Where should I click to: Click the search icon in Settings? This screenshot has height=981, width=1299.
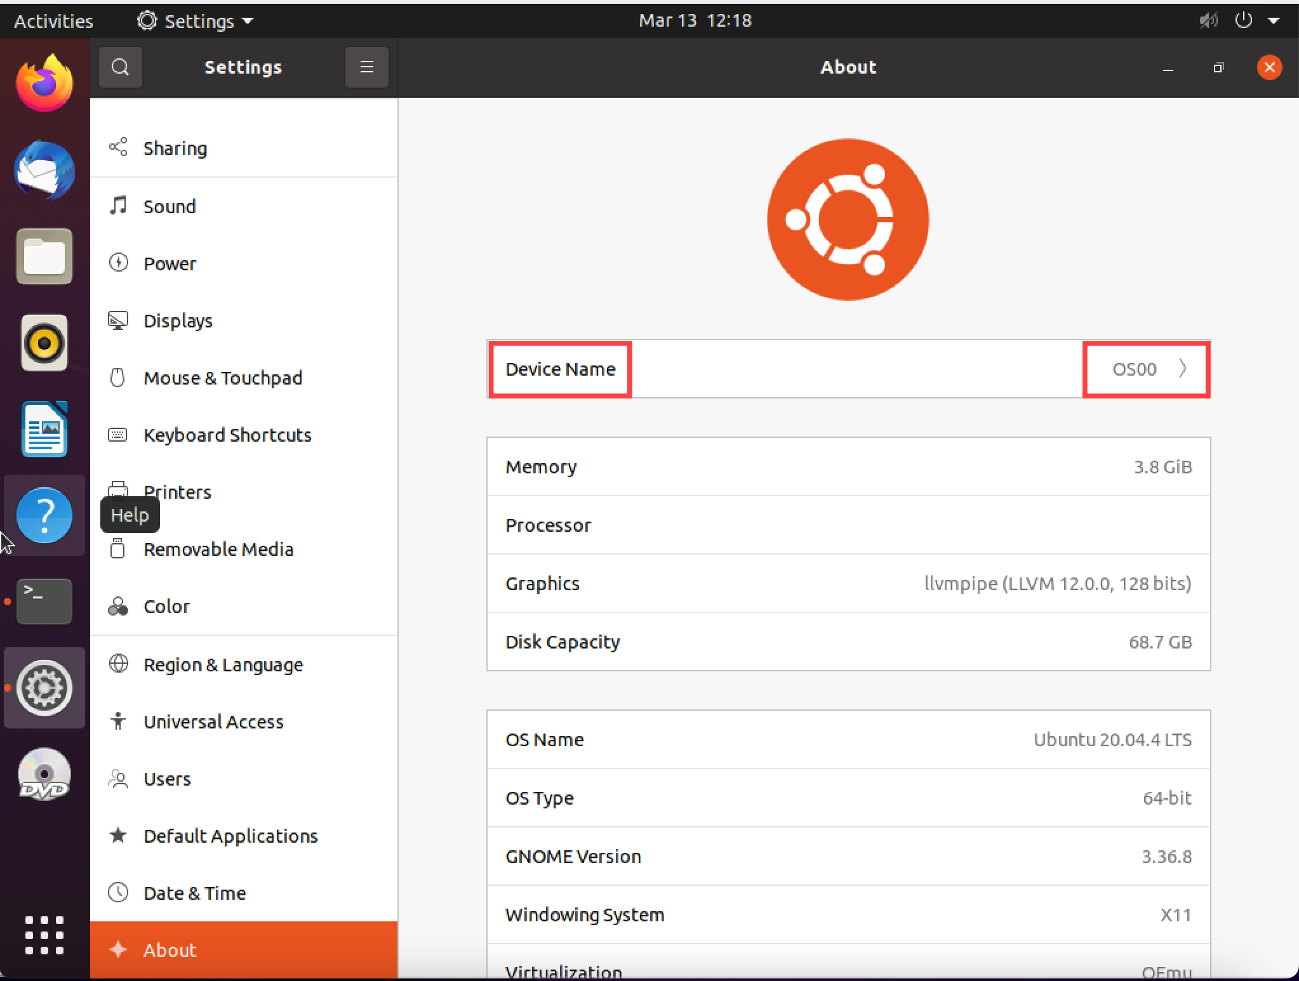[121, 67]
